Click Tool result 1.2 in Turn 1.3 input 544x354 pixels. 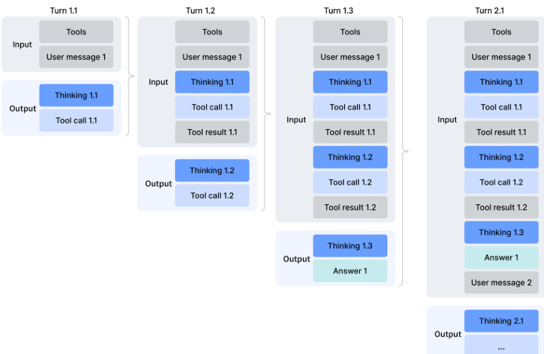350,207
